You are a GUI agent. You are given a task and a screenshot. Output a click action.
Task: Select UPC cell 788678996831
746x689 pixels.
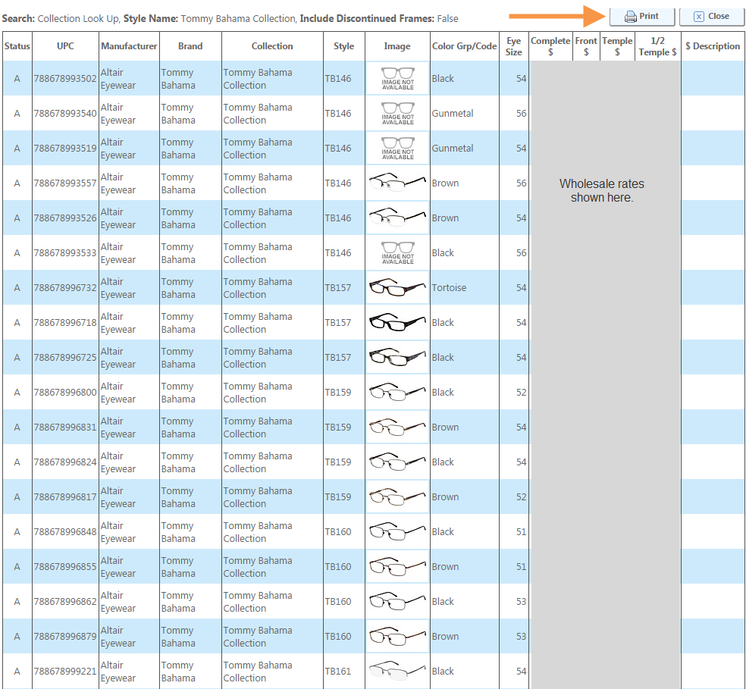click(x=65, y=427)
